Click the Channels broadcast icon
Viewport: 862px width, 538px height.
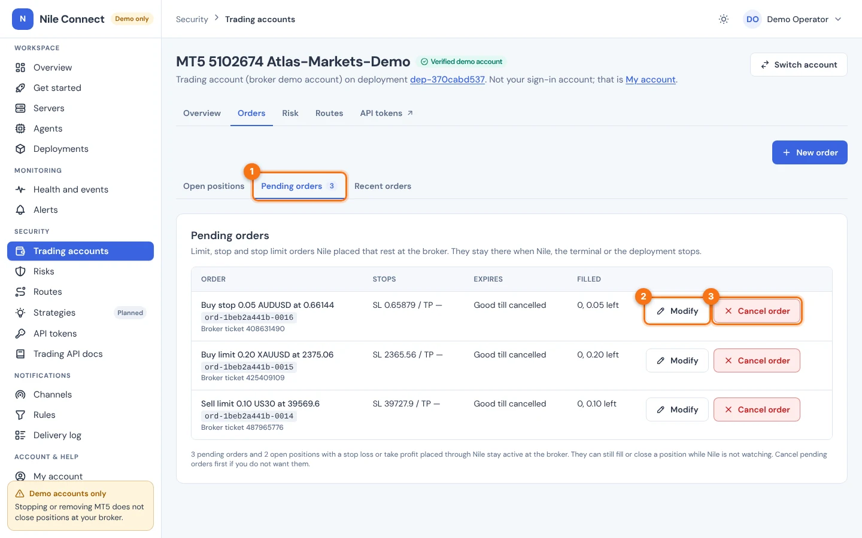coord(20,395)
